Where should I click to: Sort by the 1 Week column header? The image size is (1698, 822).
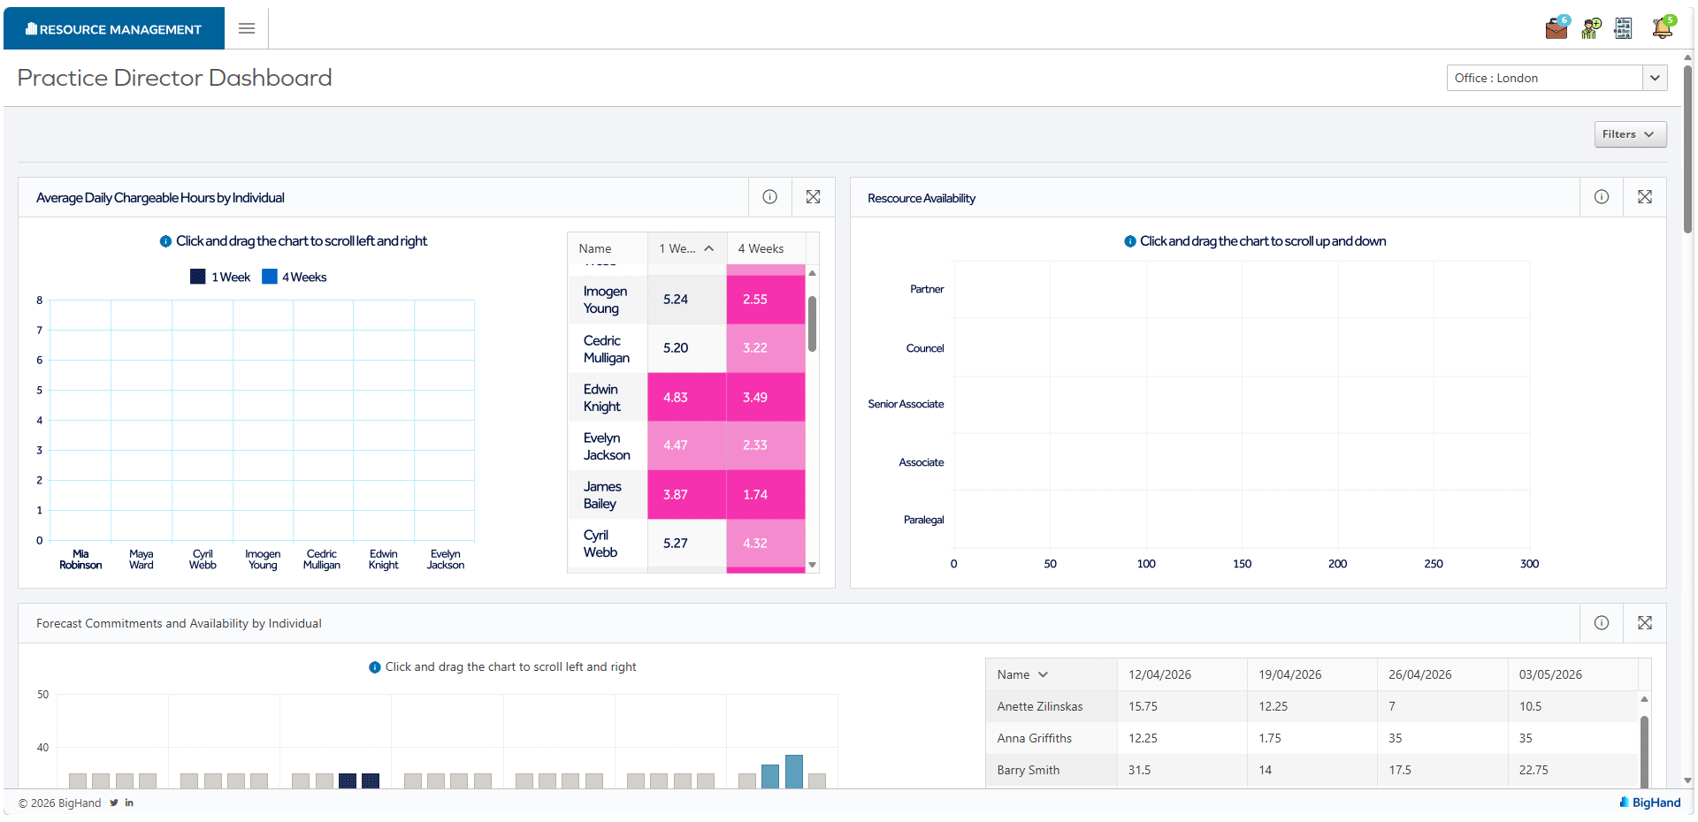point(687,248)
